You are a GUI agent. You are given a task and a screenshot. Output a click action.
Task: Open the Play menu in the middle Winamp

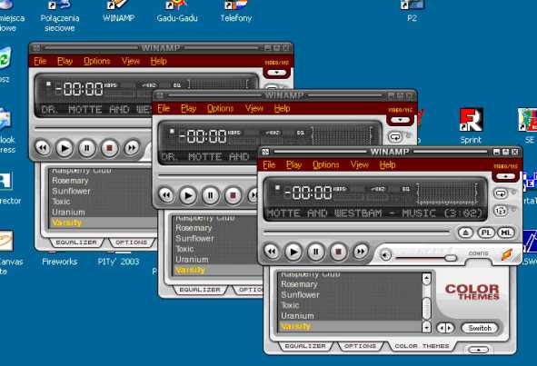[188, 108]
